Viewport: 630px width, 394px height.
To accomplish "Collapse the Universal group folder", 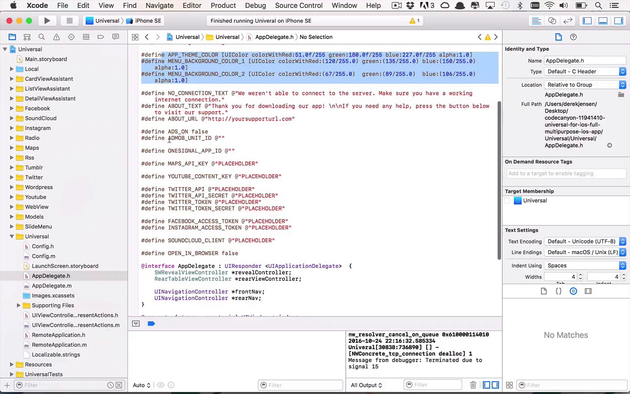I will pyautogui.click(x=12, y=236).
